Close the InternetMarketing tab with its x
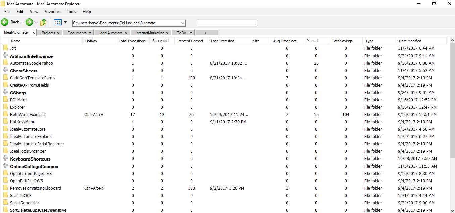The height and width of the screenshot is (213, 455). click(x=168, y=33)
